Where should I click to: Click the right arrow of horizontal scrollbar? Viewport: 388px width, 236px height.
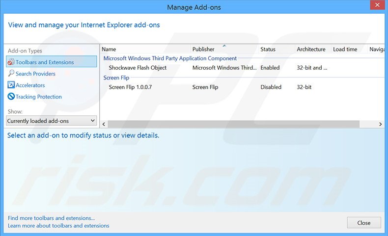(380, 124)
